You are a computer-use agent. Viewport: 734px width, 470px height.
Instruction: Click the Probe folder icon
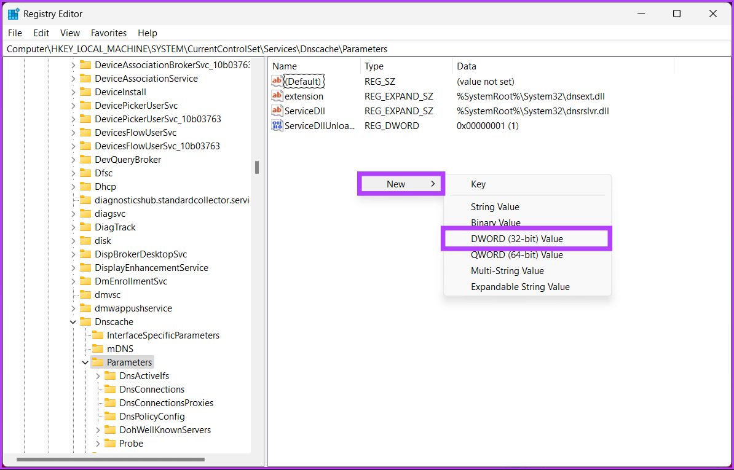110,444
